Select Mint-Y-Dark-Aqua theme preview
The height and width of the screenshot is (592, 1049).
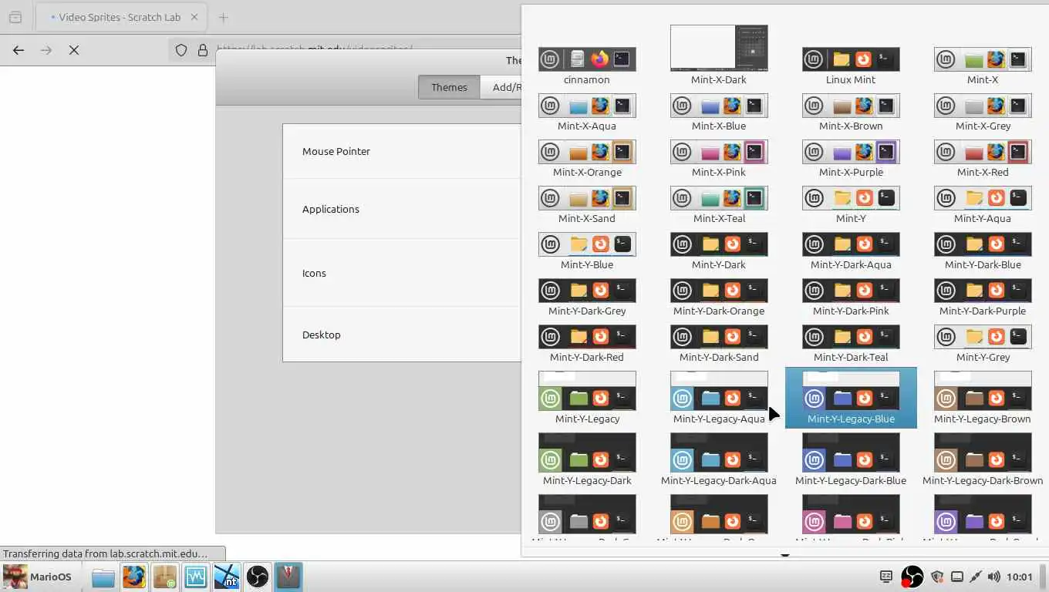click(851, 244)
